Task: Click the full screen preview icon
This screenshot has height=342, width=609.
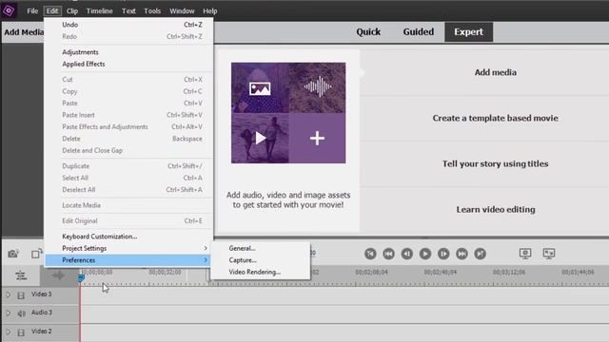Action: click(x=549, y=254)
